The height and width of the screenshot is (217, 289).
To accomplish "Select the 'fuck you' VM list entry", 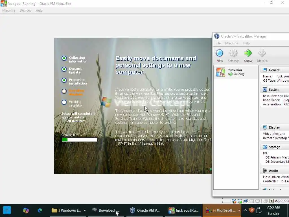I will (236, 72).
